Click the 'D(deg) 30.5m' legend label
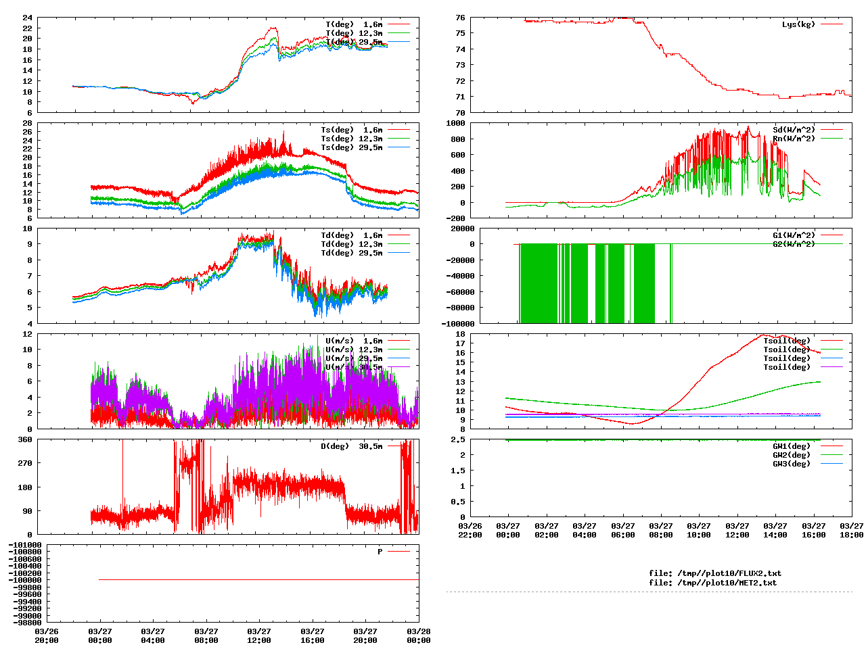 pos(351,446)
